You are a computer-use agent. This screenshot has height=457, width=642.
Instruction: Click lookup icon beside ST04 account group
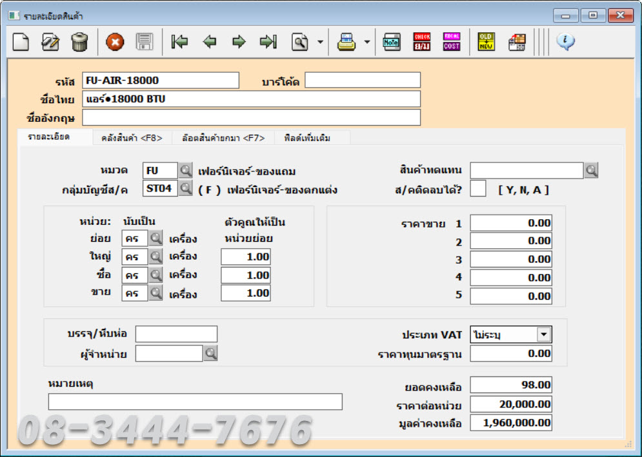185,188
